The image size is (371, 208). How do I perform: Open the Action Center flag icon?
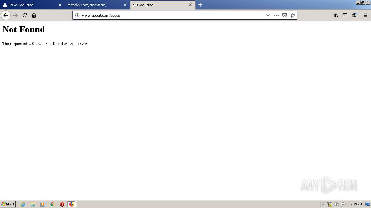click(x=343, y=204)
